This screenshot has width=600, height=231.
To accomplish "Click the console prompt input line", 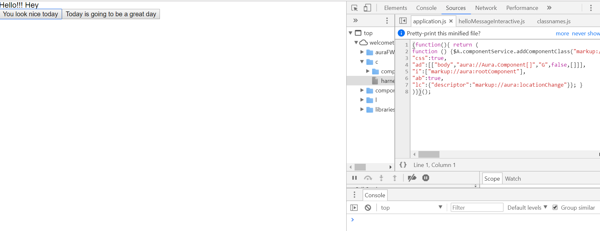I will point(476,220).
